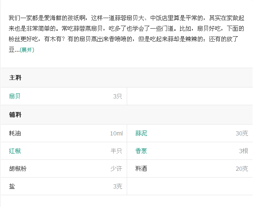Image resolution: width=253 pixels, height=207 pixels.
Task: Click the 半只 quantity for 红椒
Action: pos(116,151)
